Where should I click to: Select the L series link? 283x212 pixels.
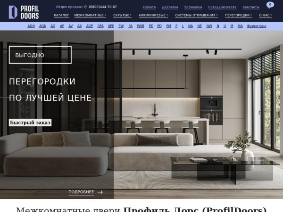183,26
